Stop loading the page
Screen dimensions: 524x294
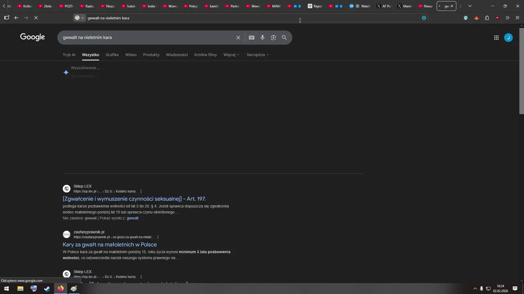[36, 18]
